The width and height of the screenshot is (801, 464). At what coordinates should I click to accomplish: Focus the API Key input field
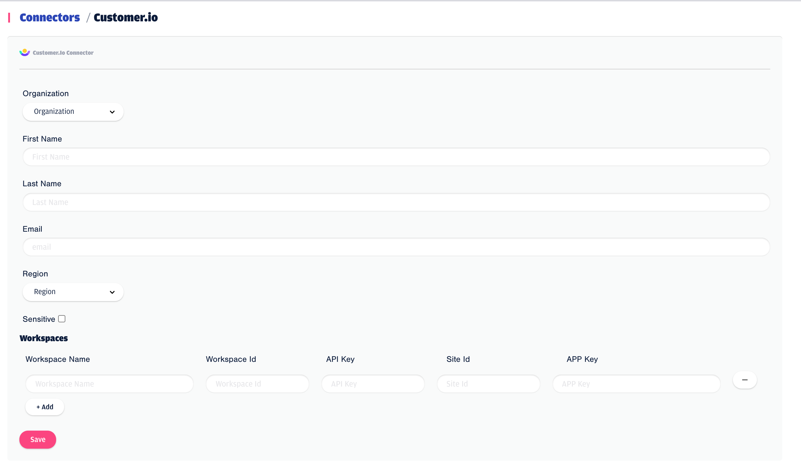click(x=373, y=384)
